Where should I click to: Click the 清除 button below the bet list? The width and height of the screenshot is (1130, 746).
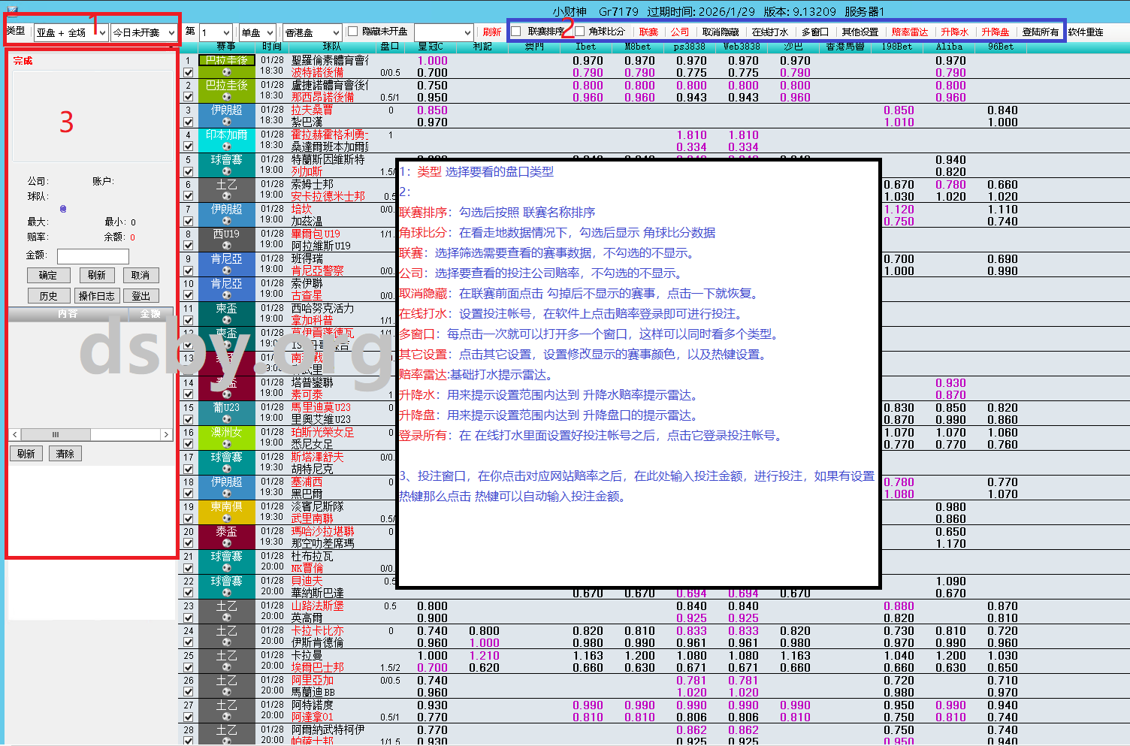(x=65, y=454)
